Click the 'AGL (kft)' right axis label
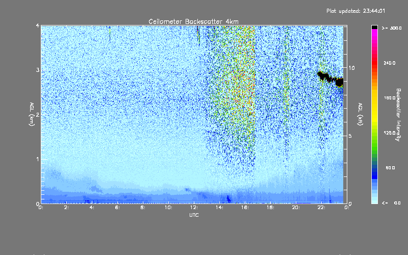This screenshot has height=255, width=408. (x=360, y=114)
